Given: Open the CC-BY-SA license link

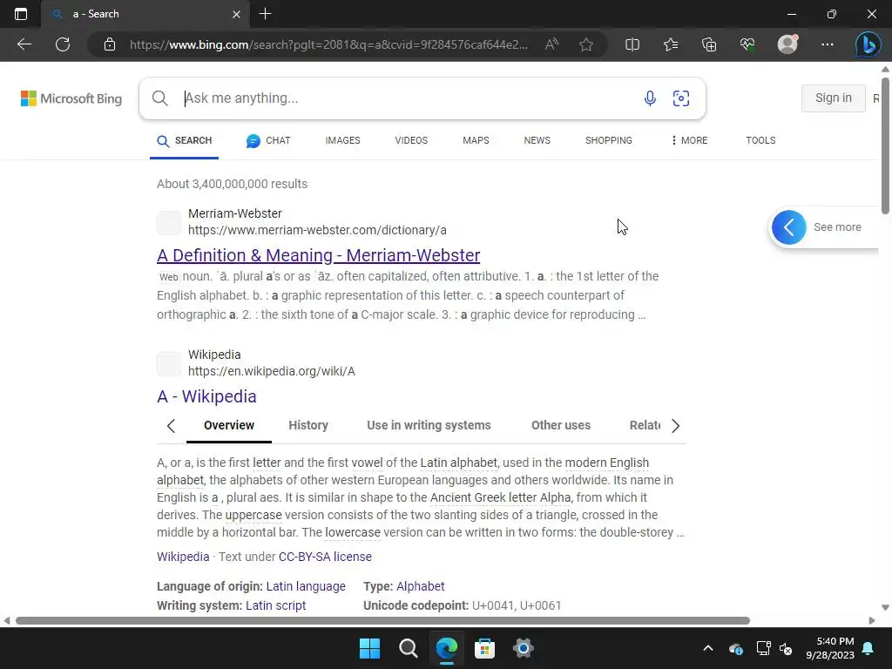Looking at the screenshot, I should [x=325, y=557].
